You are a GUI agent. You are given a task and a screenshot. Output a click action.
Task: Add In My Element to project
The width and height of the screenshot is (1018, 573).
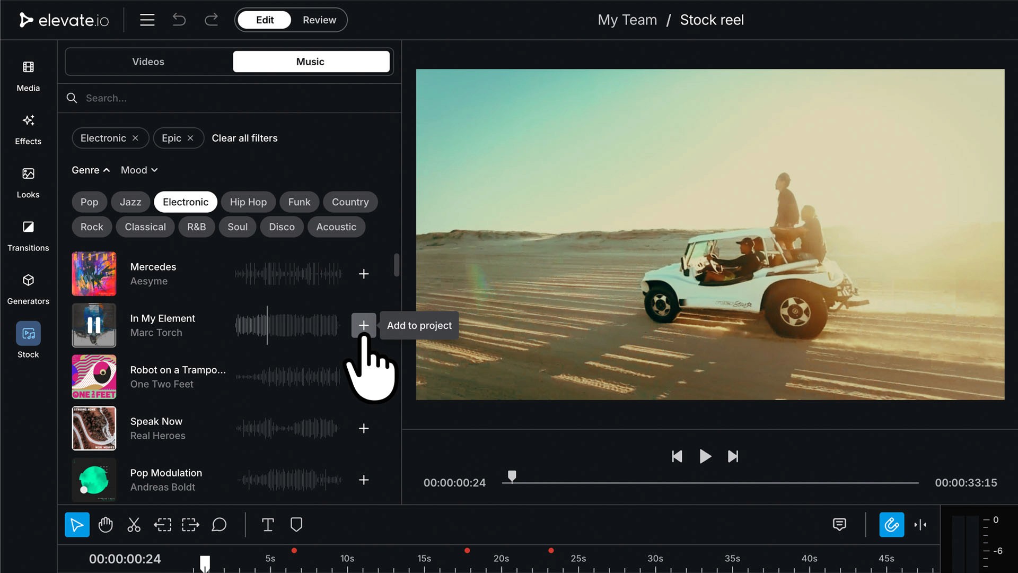click(x=364, y=325)
